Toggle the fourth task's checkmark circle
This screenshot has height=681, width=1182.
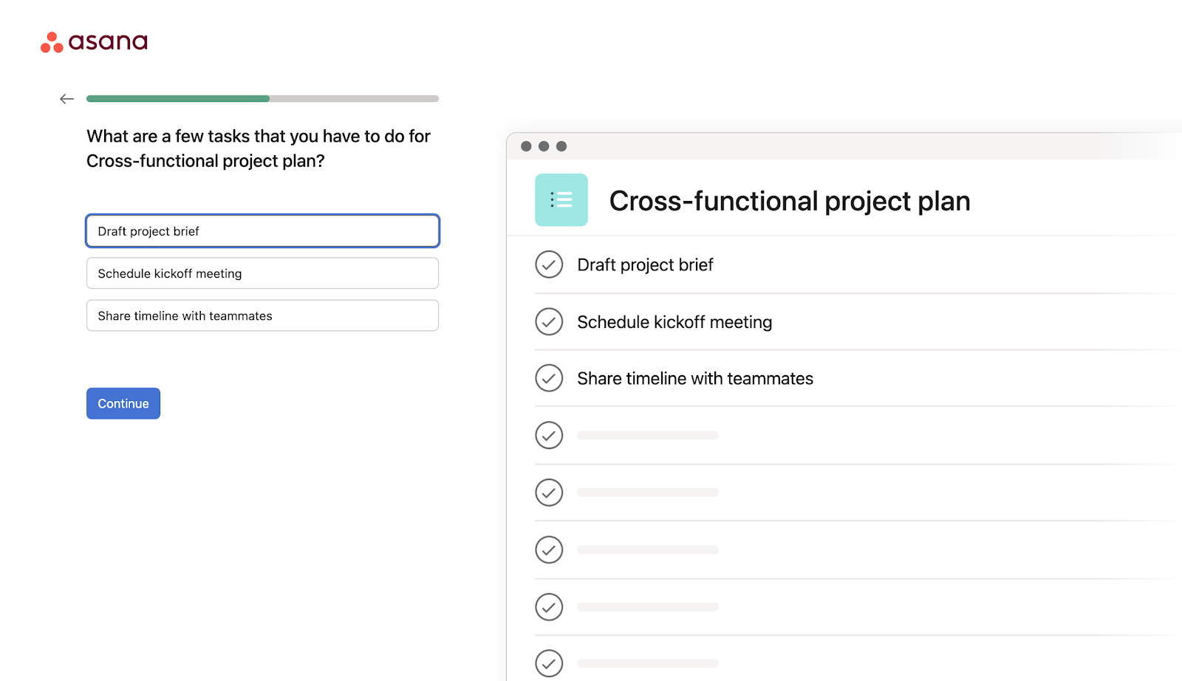click(549, 436)
